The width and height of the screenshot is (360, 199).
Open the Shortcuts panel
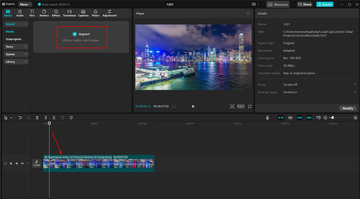(278, 4)
